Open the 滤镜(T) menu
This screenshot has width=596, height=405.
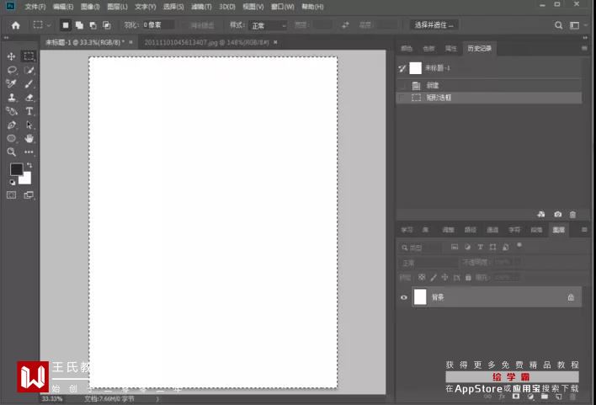[201, 7]
